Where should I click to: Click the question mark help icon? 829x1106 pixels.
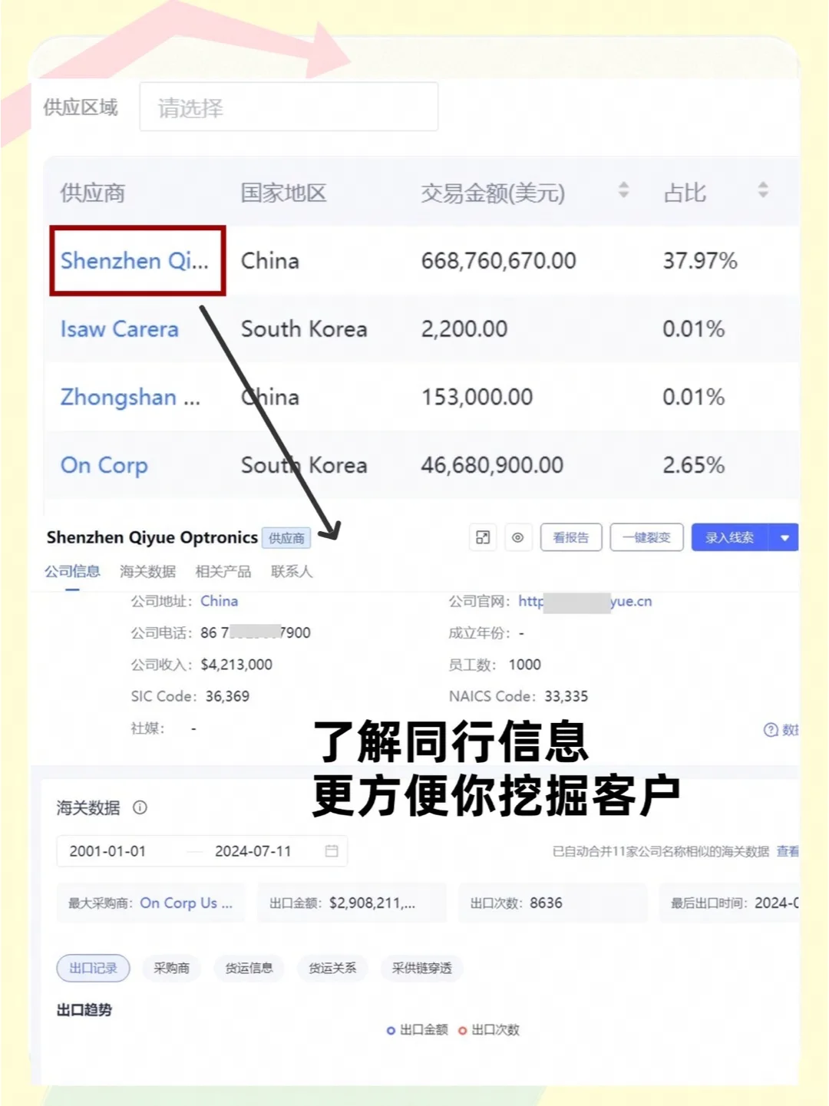(770, 731)
